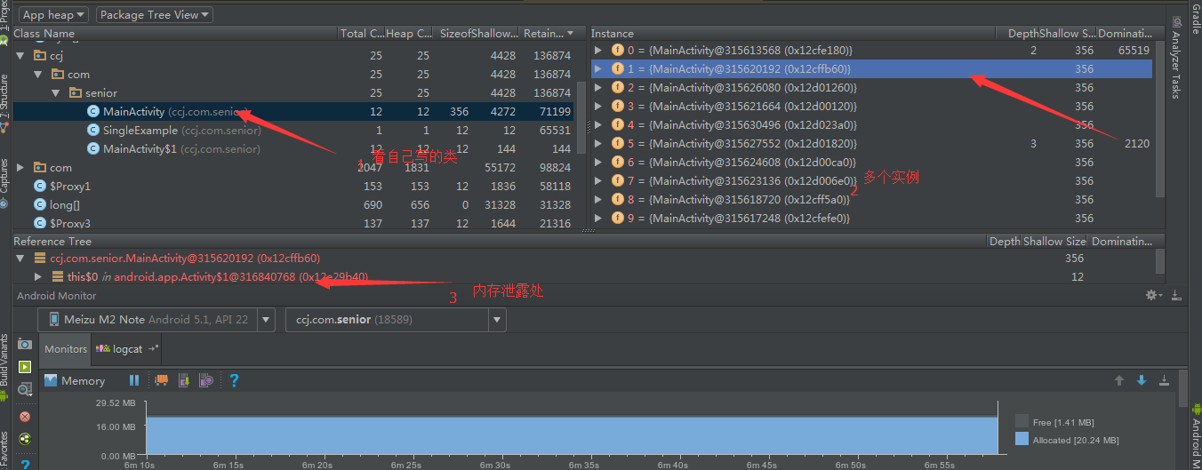Image resolution: width=1202 pixels, height=470 pixels.
Task: Click the green screen record icon
Action: 25,366
